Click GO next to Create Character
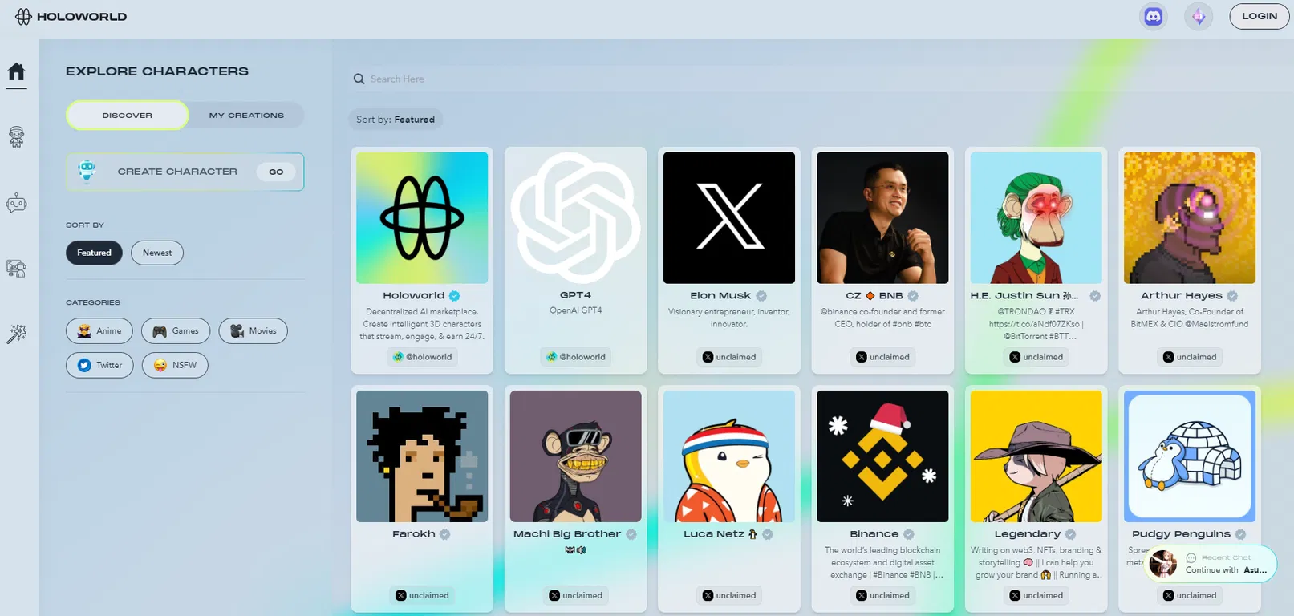Image resolution: width=1294 pixels, height=616 pixels. pos(276,172)
